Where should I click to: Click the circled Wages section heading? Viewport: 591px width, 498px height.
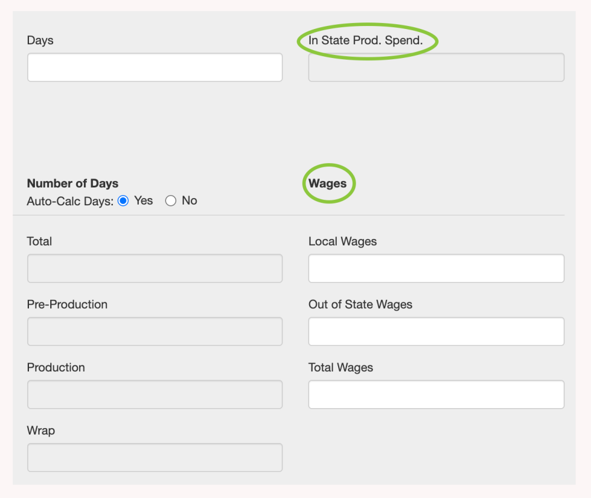(327, 183)
